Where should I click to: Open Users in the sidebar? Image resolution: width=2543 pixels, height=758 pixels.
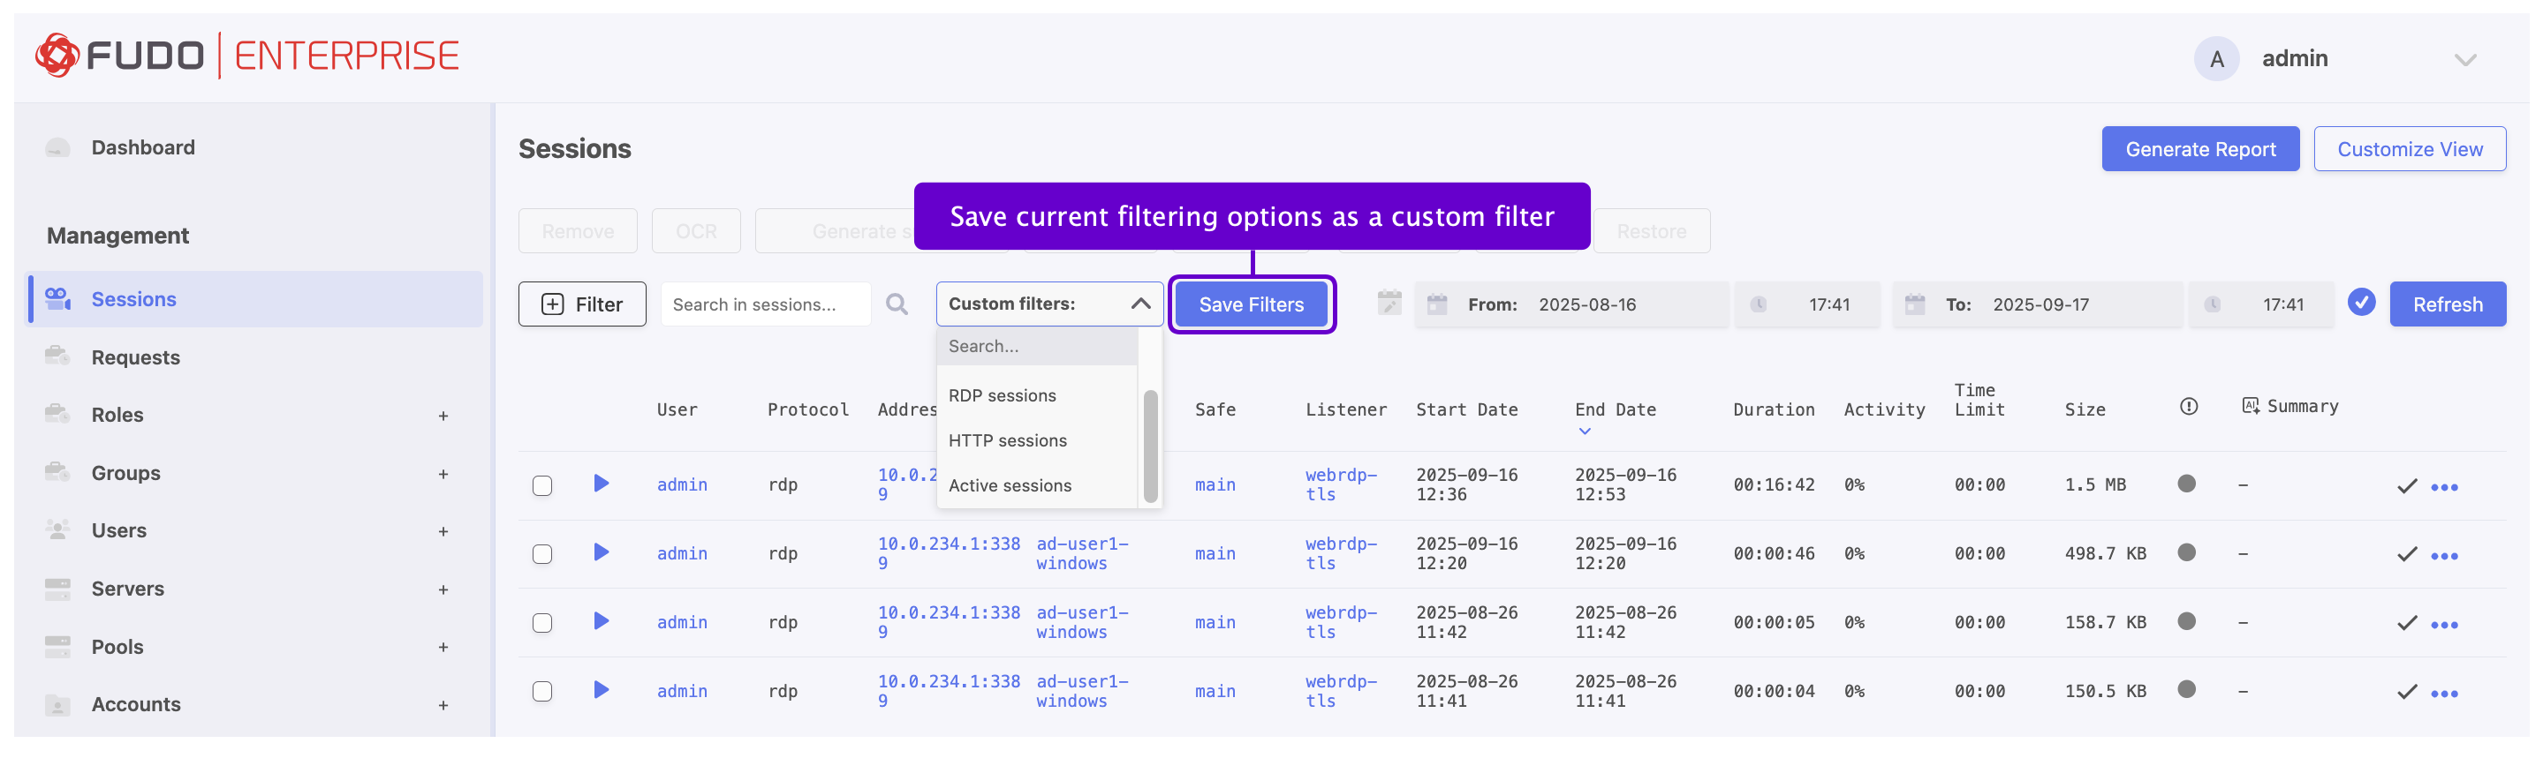(118, 530)
